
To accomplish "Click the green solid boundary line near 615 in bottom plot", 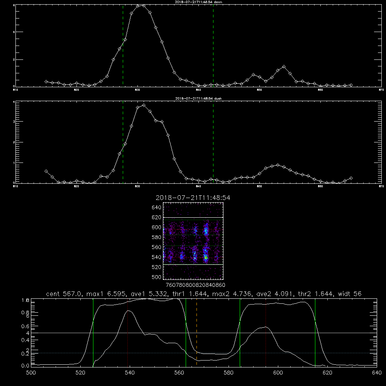I will click(315, 332).
